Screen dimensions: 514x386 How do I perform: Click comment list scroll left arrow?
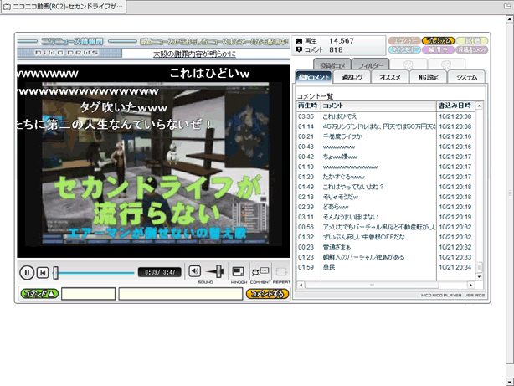(x=301, y=285)
